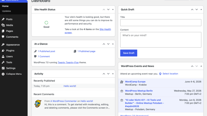The image size is (207, 116).
Task: Move Activity panel up
Action: 104,74
